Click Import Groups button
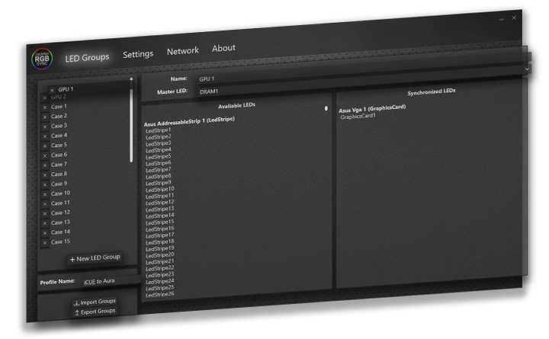Screen dimensions: 549x339 coord(95,302)
